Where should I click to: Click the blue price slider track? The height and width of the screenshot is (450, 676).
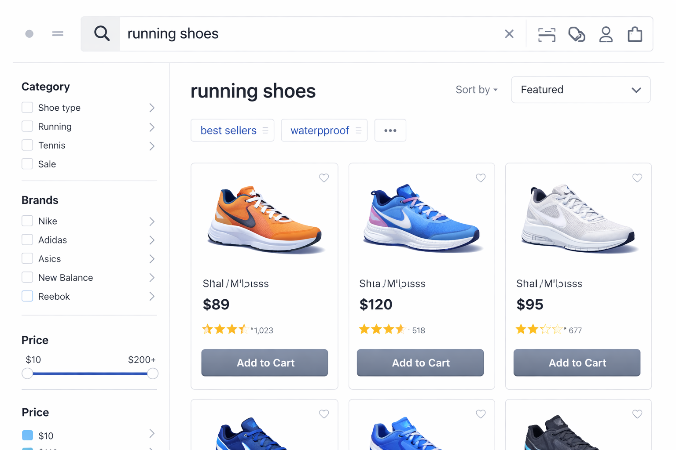tap(90, 374)
